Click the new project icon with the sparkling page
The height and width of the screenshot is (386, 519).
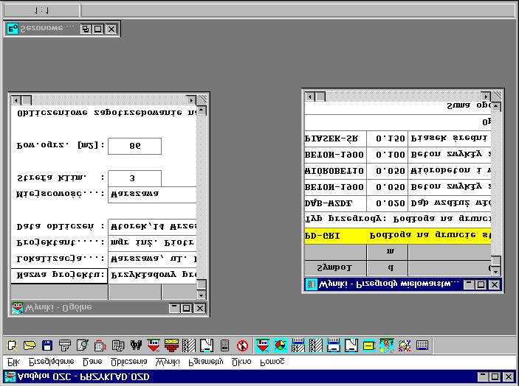pyautogui.click(x=13, y=345)
